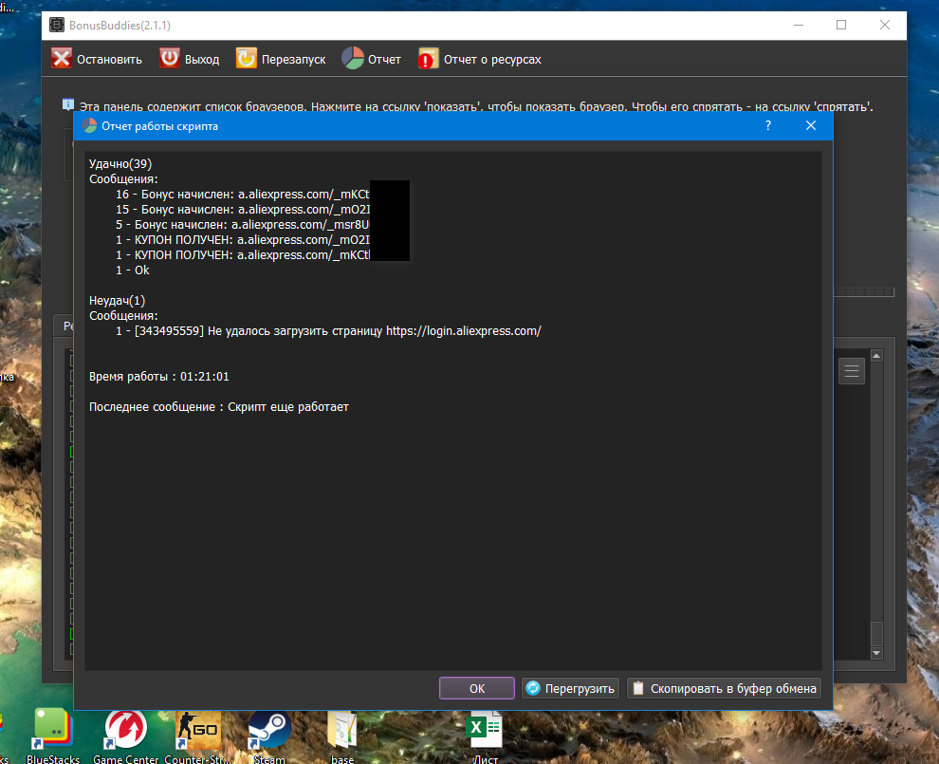Click the Остановить stop icon

click(x=61, y=58)
